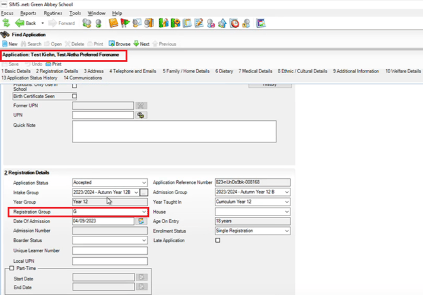The width and height of the screenshot is (423, 295).
Task: Click the clock icon in the toolbar
Action: 234,23
